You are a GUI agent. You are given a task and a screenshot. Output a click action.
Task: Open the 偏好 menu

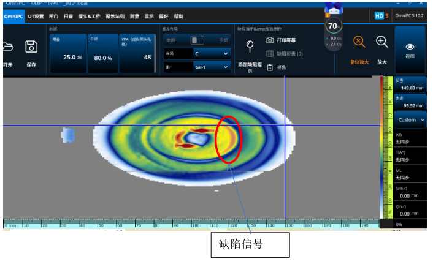pos(164,17)
